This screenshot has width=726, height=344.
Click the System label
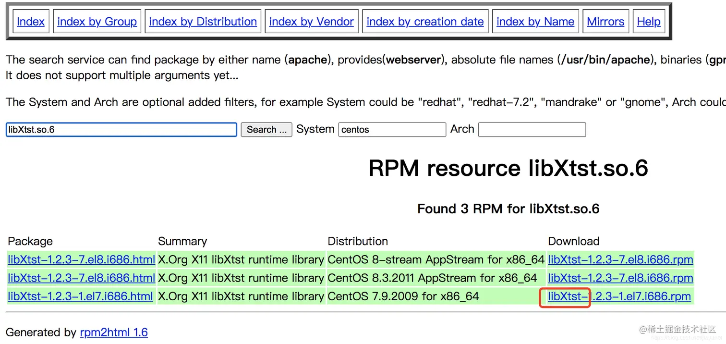point(315,129)
